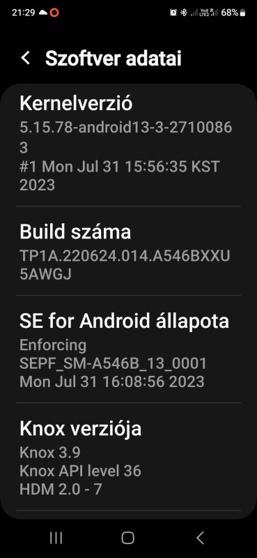This screenshot has height=558, width=257.
Task: Tap the back chevron in the bottom navigation bar
Action: click(200, 538)
